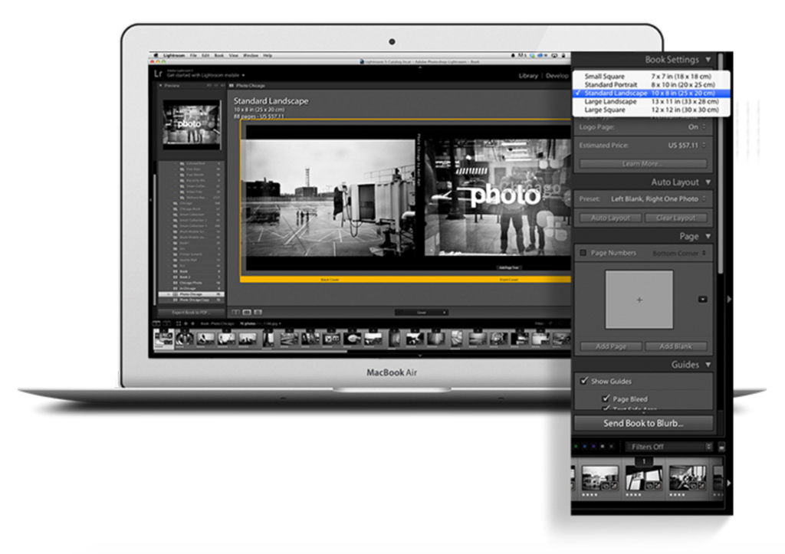Collapse the Auto Layout panel triangle

coord(708,182)
